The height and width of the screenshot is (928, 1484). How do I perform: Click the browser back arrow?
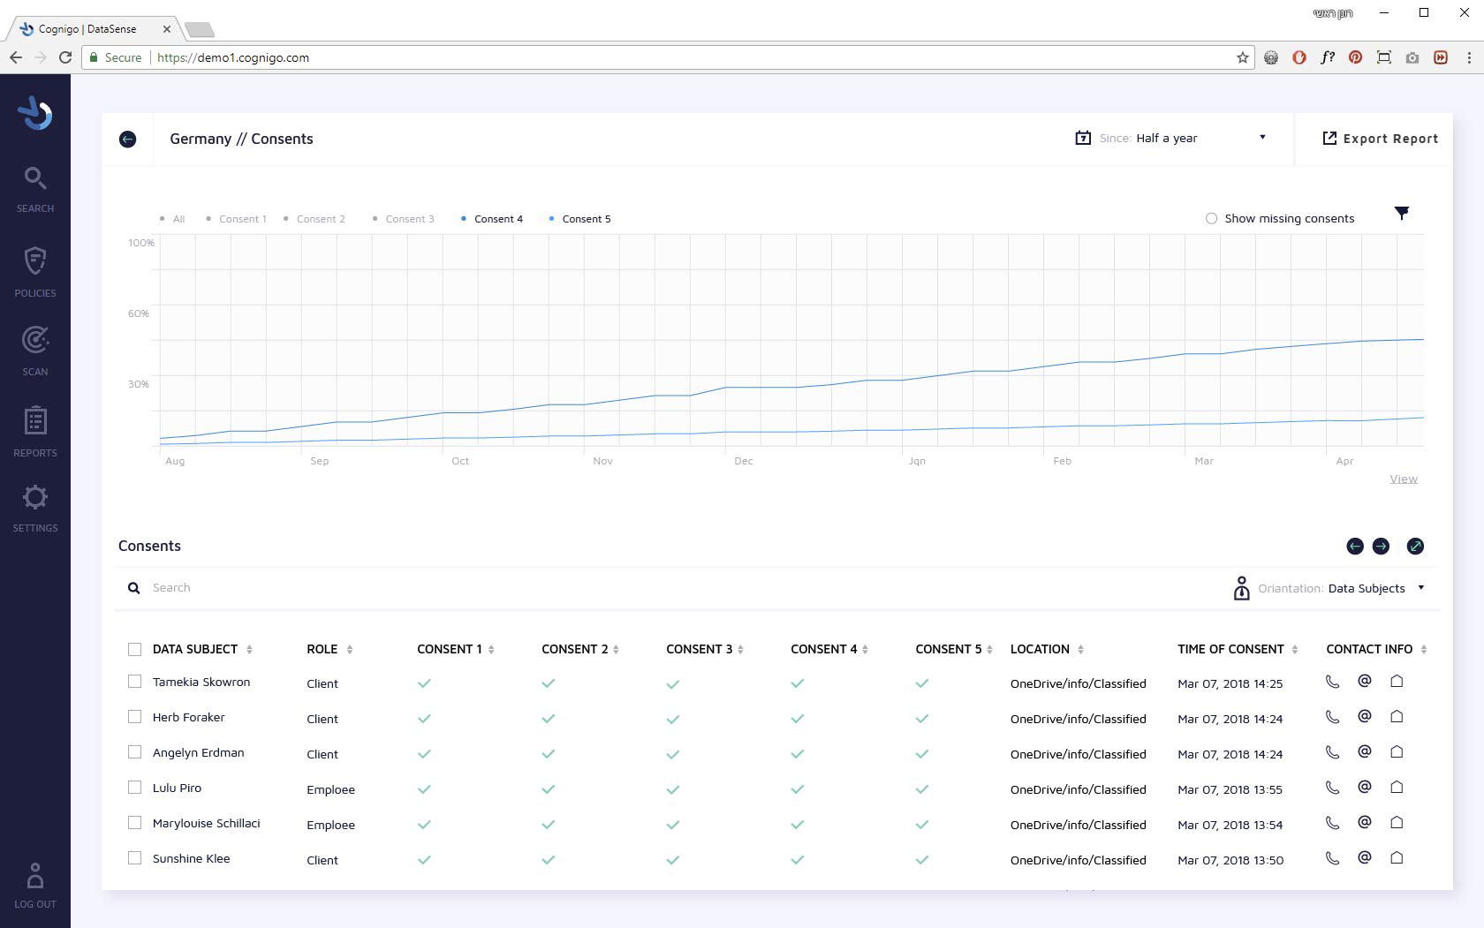tap(16, 57)
